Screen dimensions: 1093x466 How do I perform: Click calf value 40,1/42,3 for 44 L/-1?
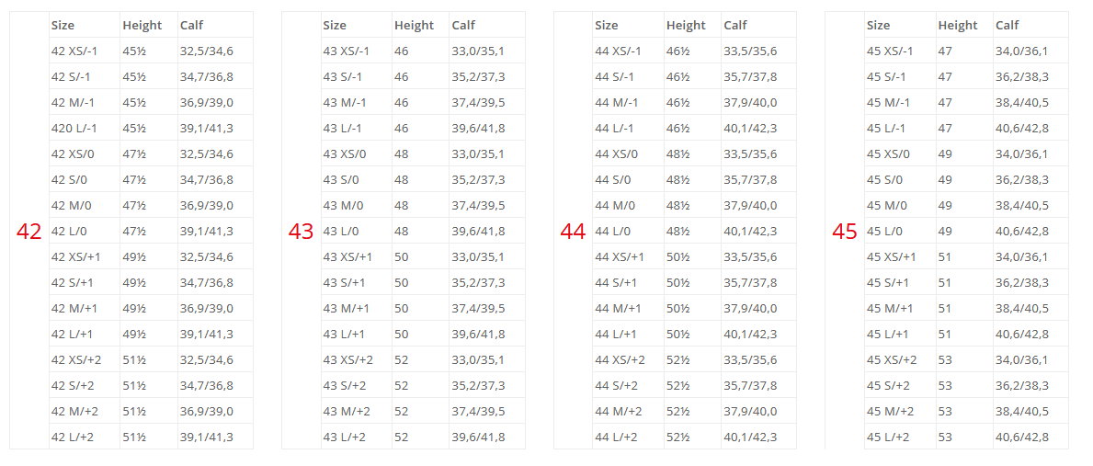[x=750, y=128]
